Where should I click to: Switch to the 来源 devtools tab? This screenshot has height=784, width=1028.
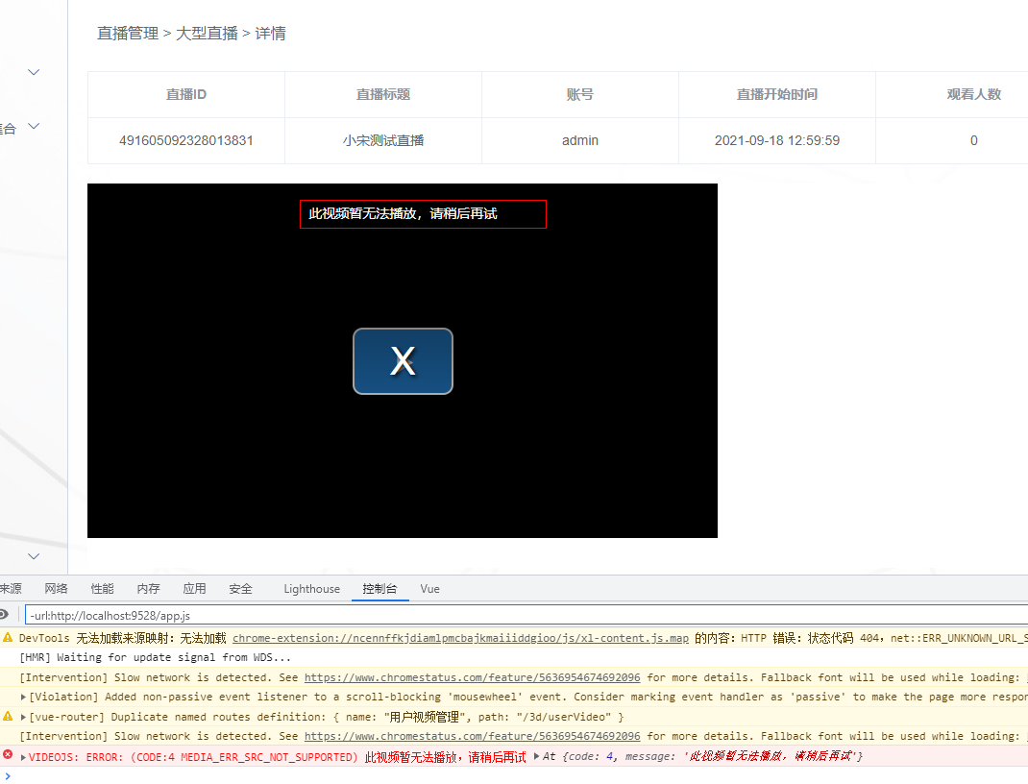(x=11, y=589)
